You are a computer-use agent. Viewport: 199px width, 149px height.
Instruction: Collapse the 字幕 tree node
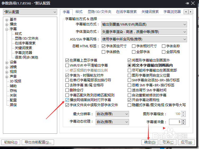coord(7,29)
